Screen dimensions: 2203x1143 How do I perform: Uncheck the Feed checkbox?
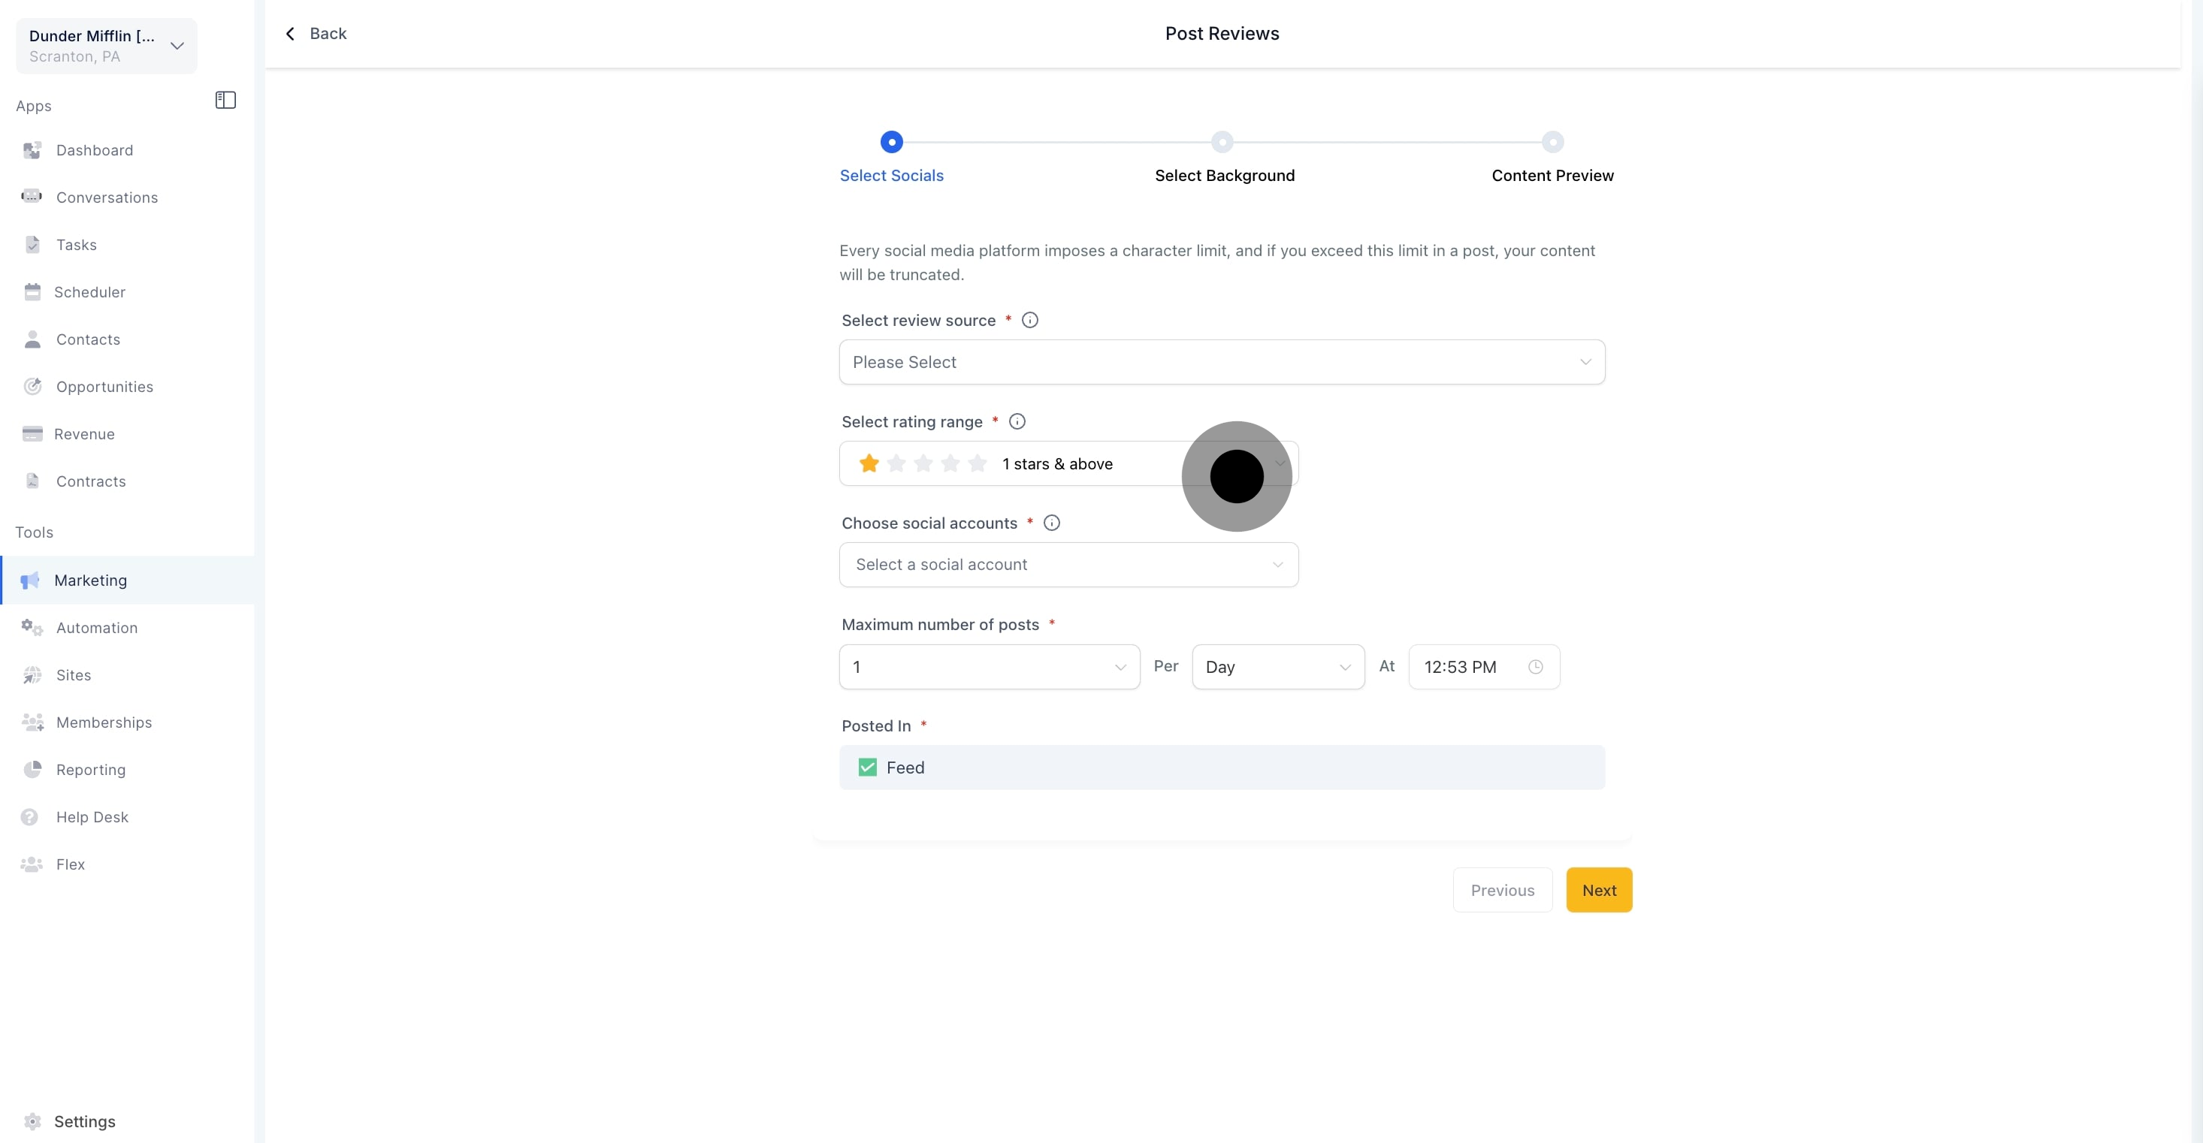867,767
